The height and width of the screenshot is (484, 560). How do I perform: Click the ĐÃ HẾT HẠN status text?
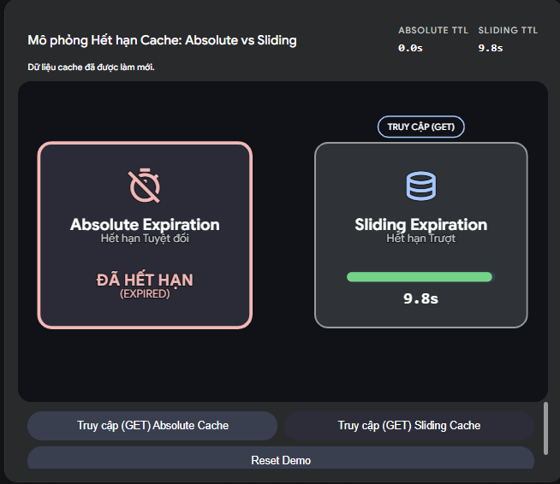point(145,280)
